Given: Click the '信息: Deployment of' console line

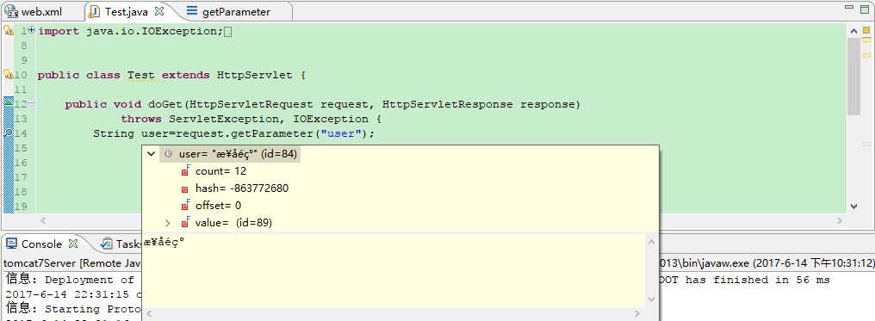Looking at the screenshot, I should pos(71,280).
